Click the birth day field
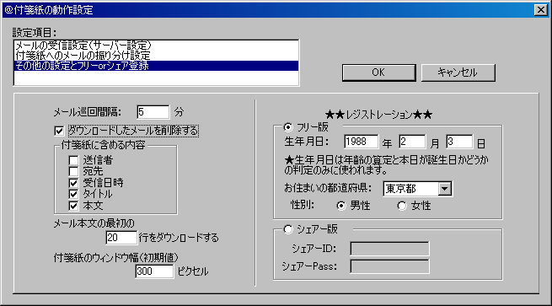The width and height of the screenshot is (552, 306). [x=459, y=142]
